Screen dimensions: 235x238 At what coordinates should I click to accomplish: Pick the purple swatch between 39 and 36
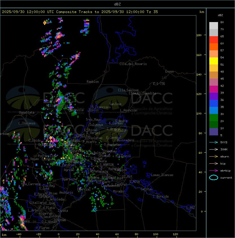(214, 96)
